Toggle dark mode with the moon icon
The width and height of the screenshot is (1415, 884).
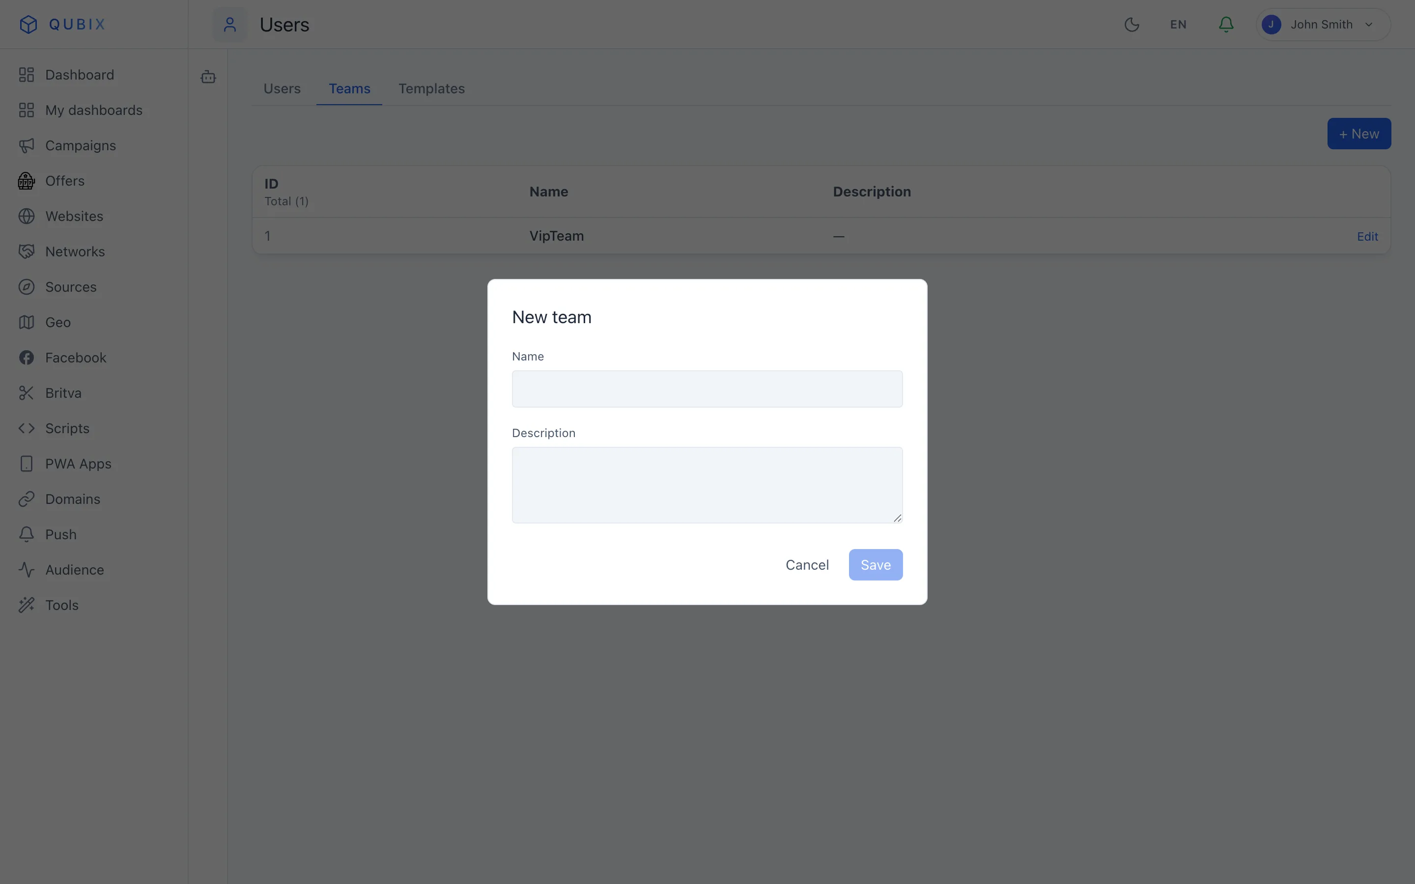[x=1132, y=25]
